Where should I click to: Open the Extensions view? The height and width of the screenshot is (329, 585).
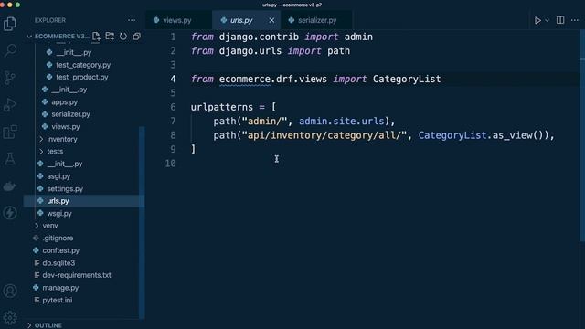(10, 132)
